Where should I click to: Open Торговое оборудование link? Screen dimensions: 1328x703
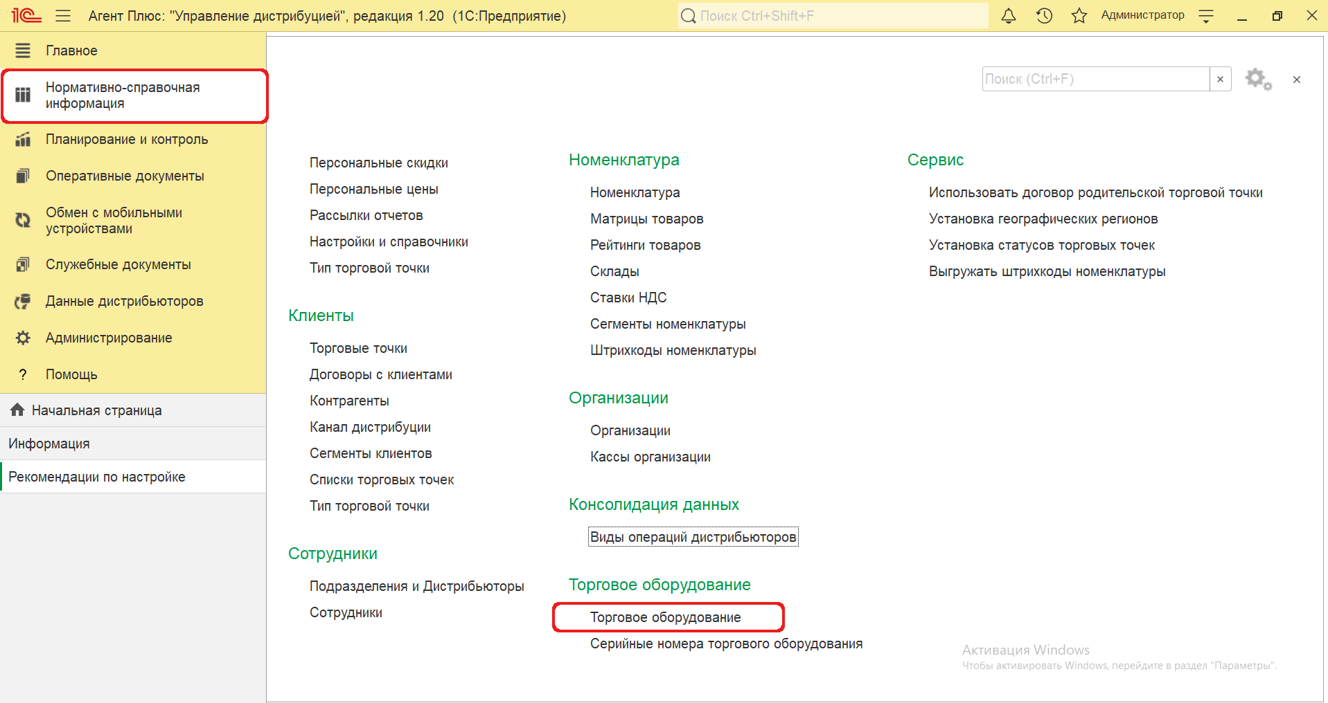(665, 617)
